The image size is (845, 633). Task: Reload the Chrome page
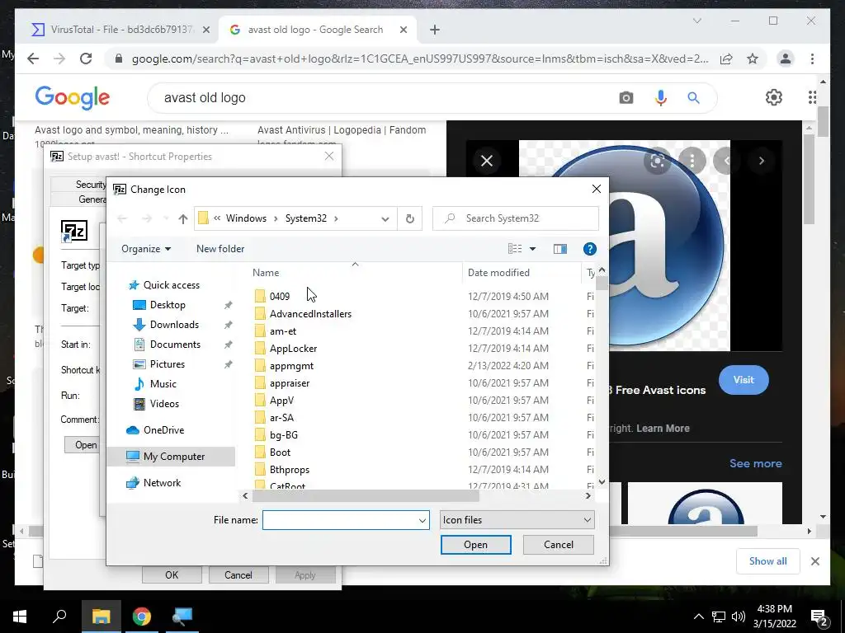point(86,59)
